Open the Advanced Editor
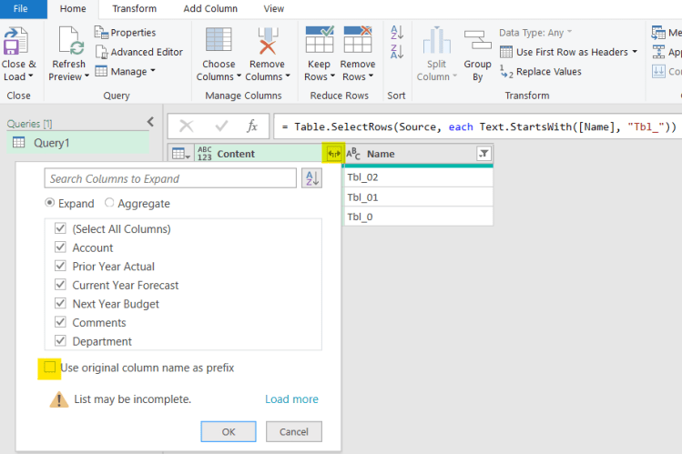This screenshot has height=454, width=682. point(138,52)
